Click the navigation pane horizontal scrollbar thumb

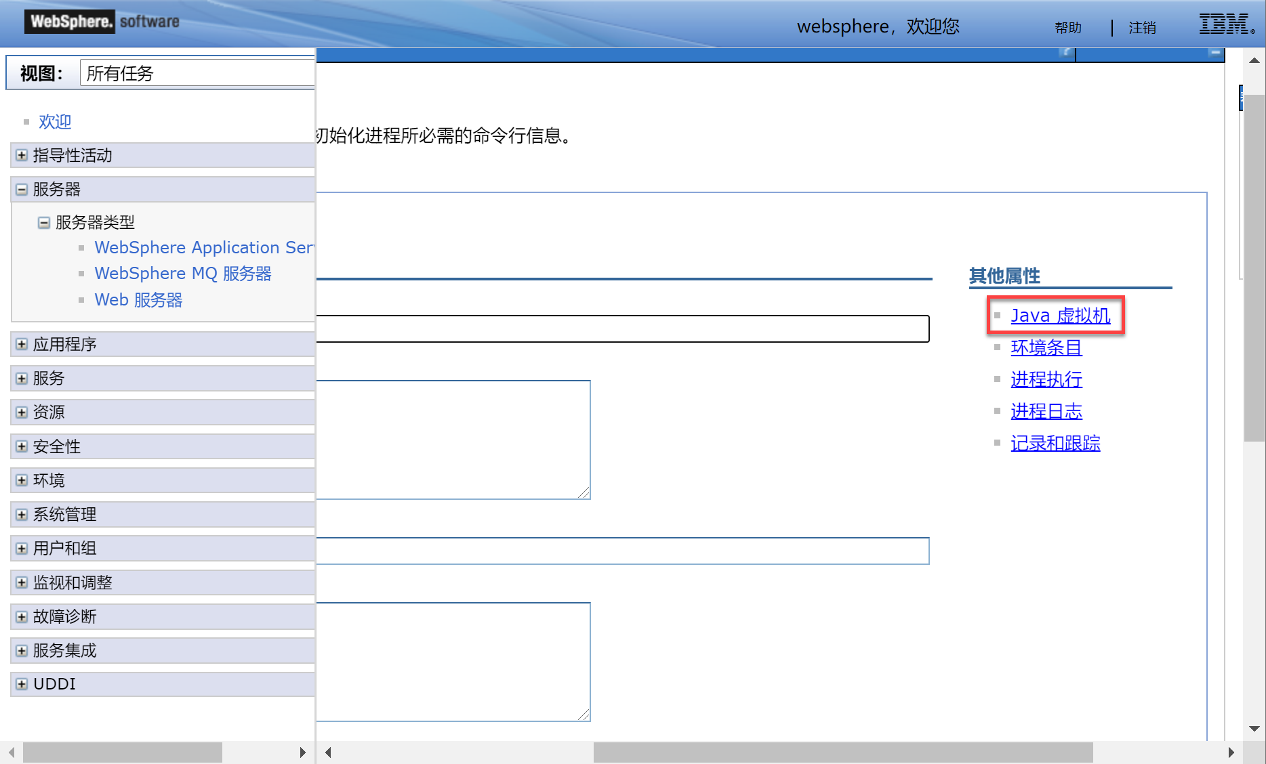click(123, 752)
